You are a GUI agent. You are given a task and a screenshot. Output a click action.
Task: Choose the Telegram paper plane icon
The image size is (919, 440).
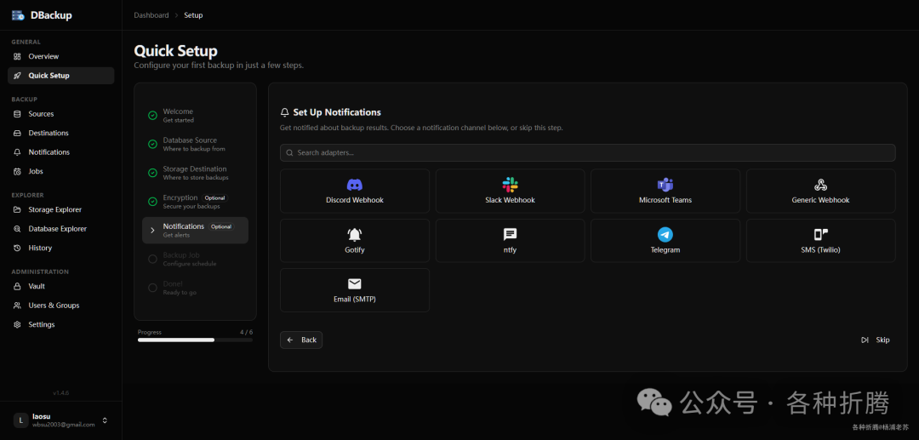pyautogui.click(x=665, y=235)
